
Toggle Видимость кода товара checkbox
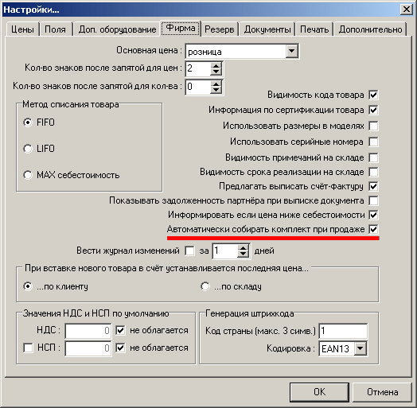[x=373, y=95]
